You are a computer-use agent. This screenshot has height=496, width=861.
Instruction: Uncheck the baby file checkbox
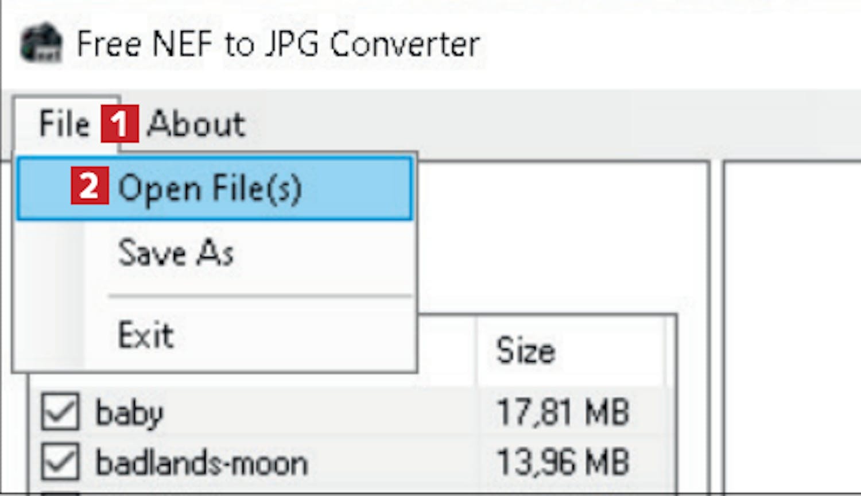click(60, 412)
